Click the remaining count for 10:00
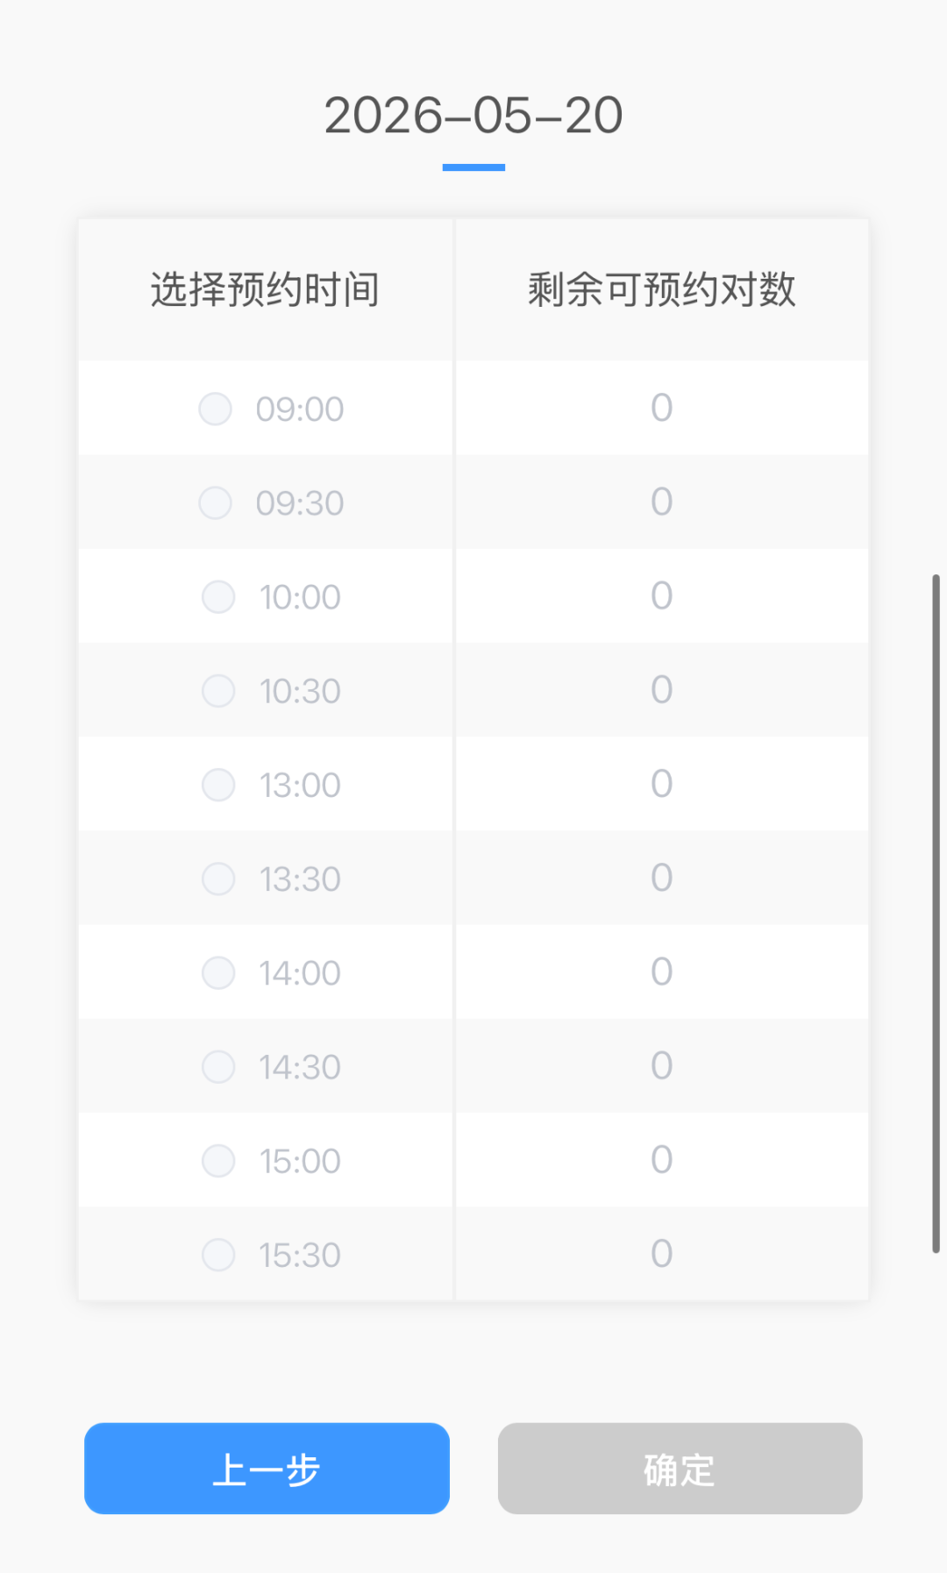This screenshot has height=1573, width=947. 662,596
